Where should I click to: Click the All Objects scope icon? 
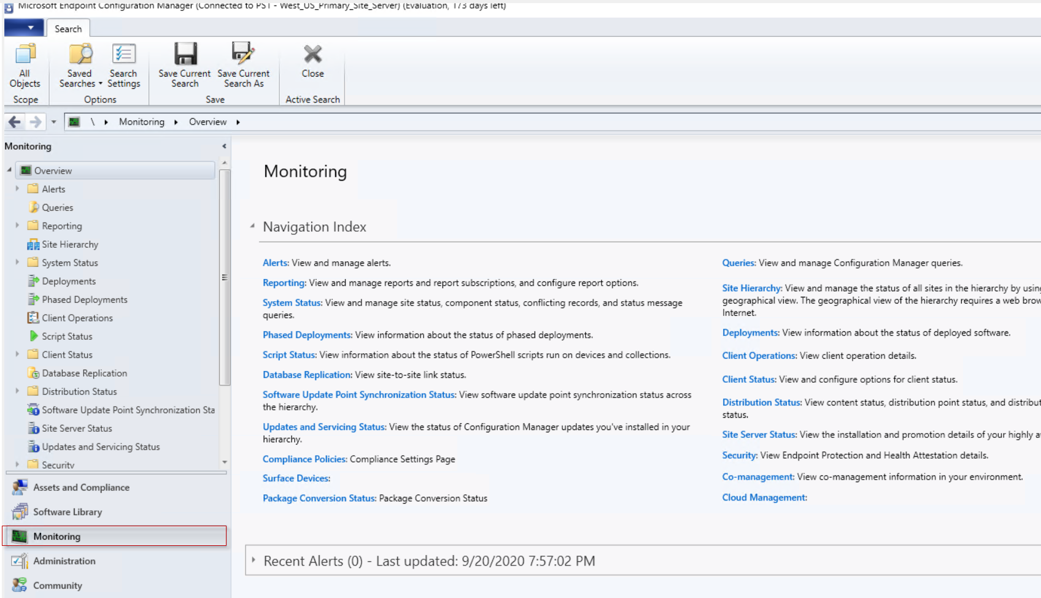tap(25, 54)
